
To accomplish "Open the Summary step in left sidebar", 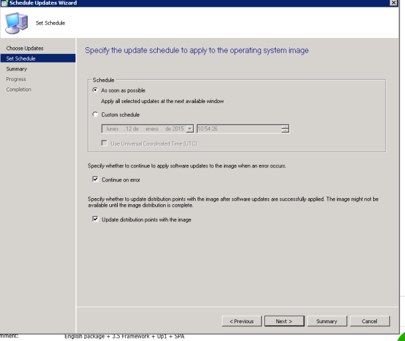I will (x=17, y=69).
